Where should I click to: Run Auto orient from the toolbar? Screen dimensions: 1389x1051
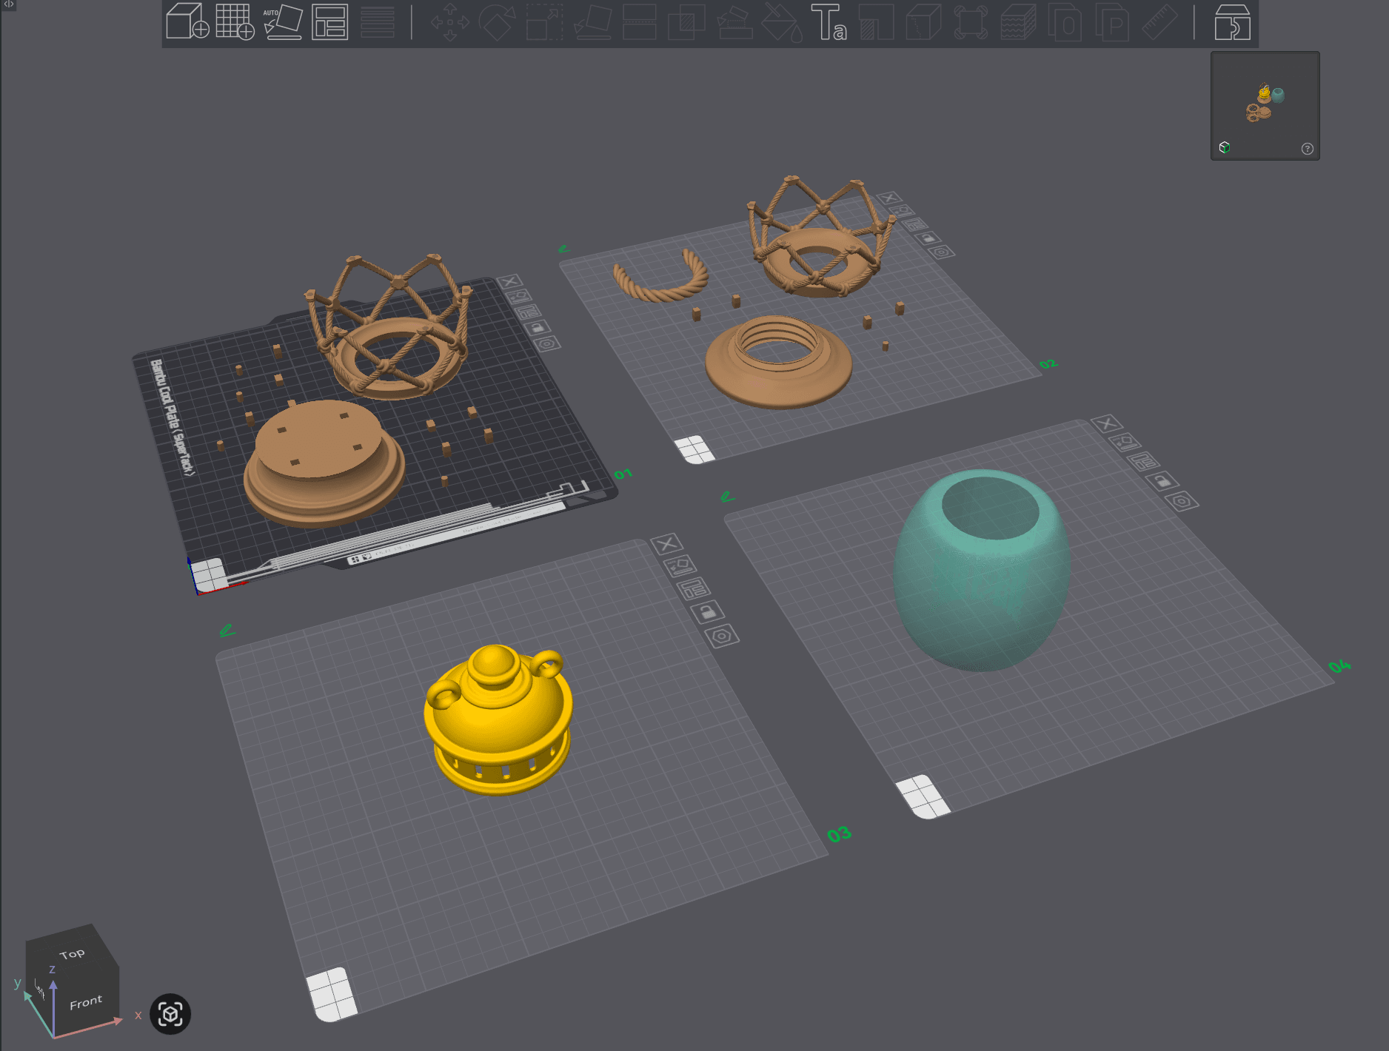point(283,21)
